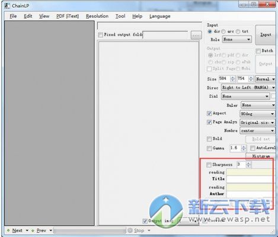Viewport: 278px width, 237px height.
Task: Expand the Normal size preset dropdown
Action: click(x=266, y=79)
